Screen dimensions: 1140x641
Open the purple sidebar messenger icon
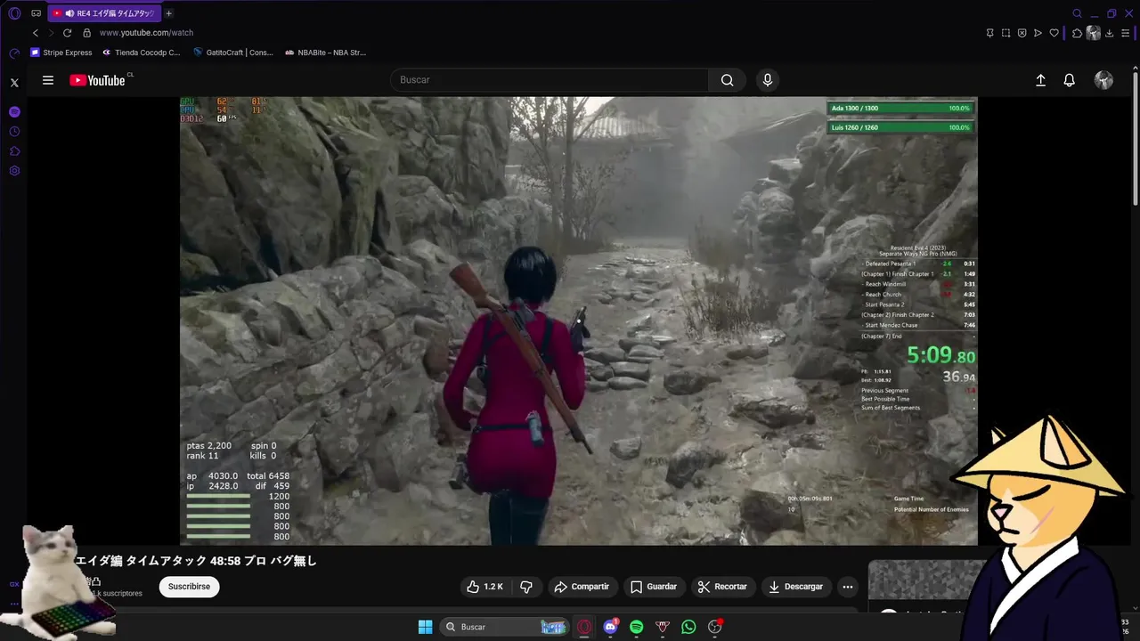pos(14,112)
